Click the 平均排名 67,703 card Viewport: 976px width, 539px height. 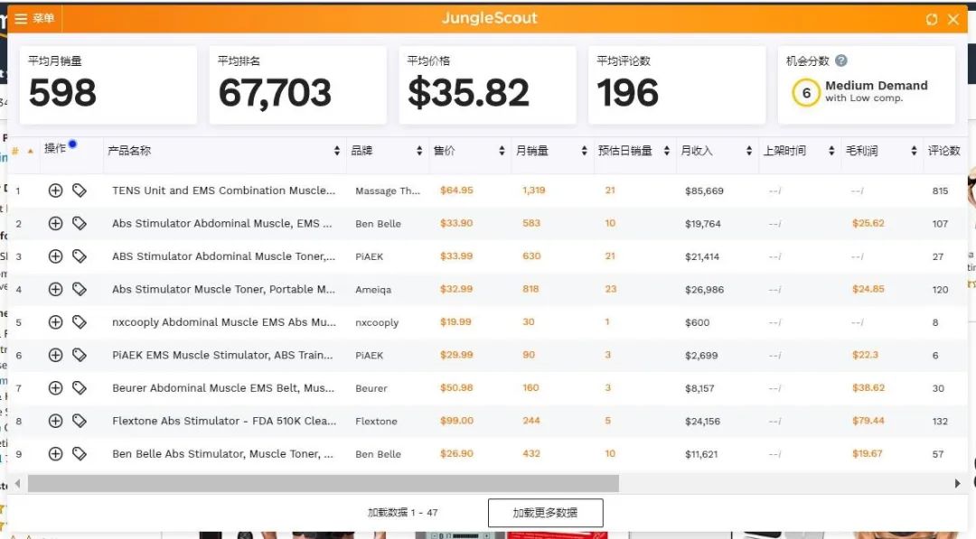[297, 85]
